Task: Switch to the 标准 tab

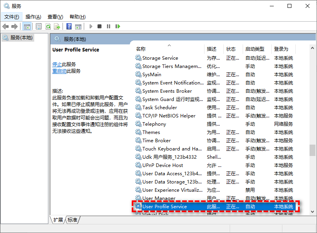Action: pyautogui.click(x=72, y=220)
